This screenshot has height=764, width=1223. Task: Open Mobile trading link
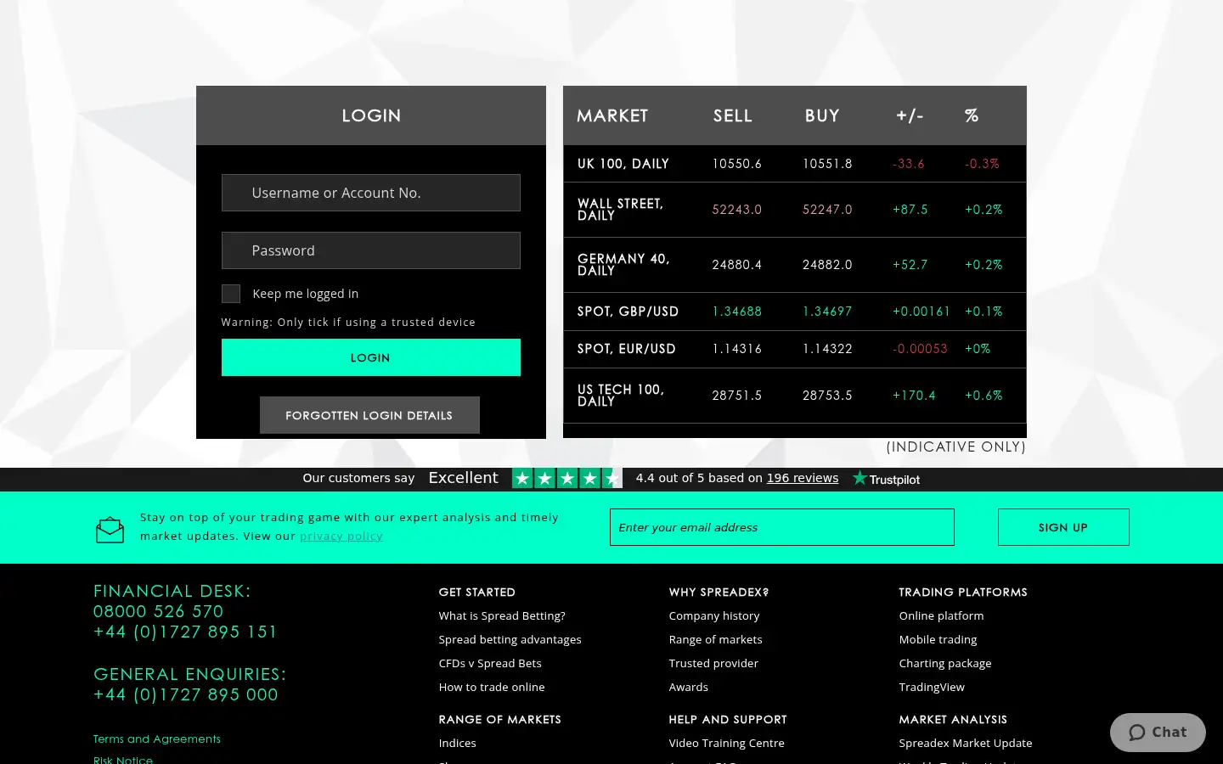[938, 639]
